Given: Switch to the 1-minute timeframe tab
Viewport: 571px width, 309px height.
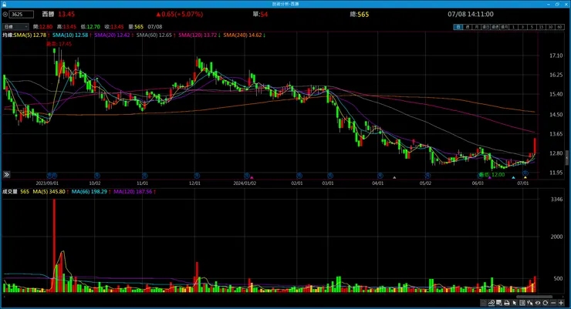Looking at the screenshot, I should [x=513, y=27].
